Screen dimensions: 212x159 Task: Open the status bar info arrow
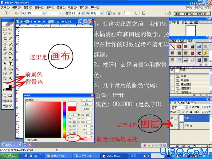point(57,150)
